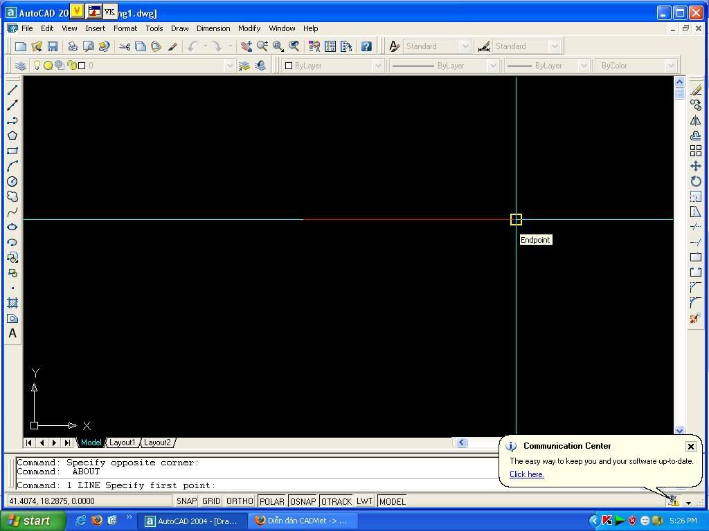The image size is (709, 531).
Task: Expand the redo history dropdown arrow
Action: pyautogui.click(x=230, y=46)
